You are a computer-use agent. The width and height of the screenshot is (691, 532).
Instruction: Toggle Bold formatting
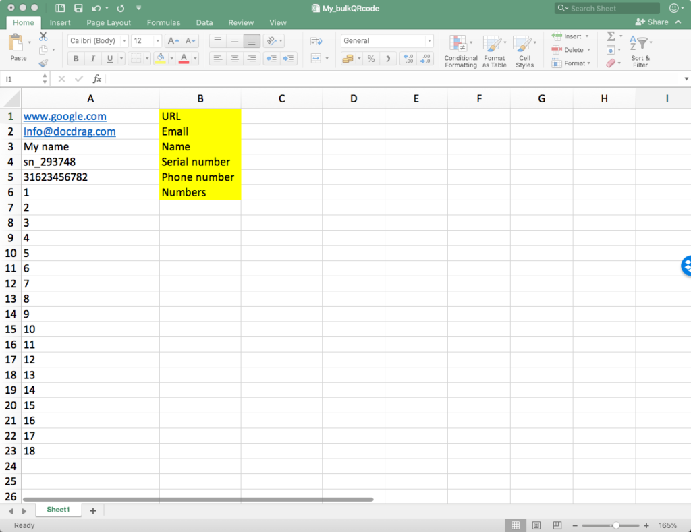(x=76, y=59)
